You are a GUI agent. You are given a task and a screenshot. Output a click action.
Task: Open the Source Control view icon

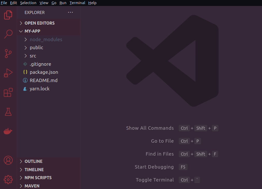click(8, 54)
